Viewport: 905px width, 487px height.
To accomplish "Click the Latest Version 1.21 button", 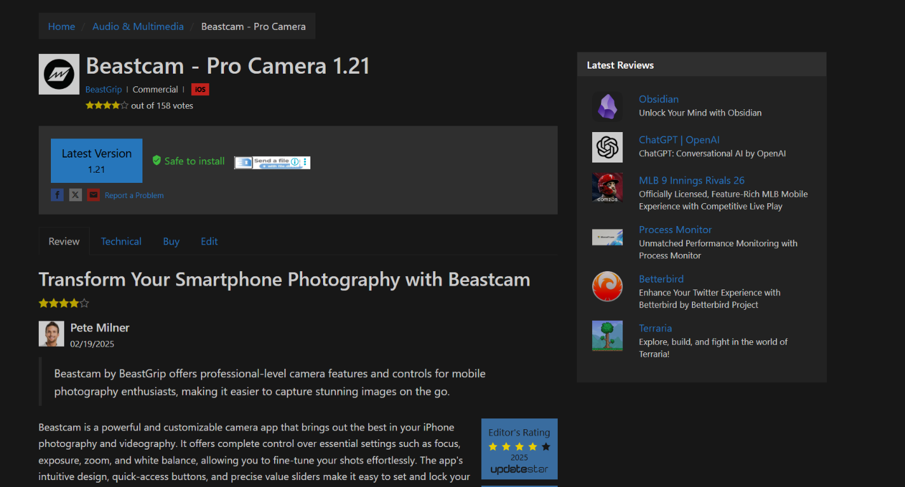I will (x=97, y=161).
